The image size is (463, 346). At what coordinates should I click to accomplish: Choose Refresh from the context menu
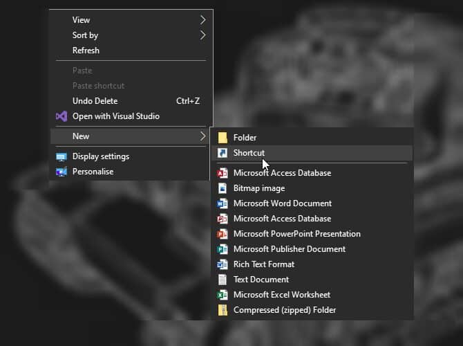click(86, 51)
